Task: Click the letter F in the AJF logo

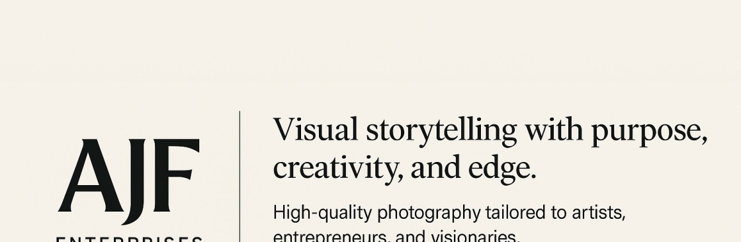Action: click(x=174, y=175)
